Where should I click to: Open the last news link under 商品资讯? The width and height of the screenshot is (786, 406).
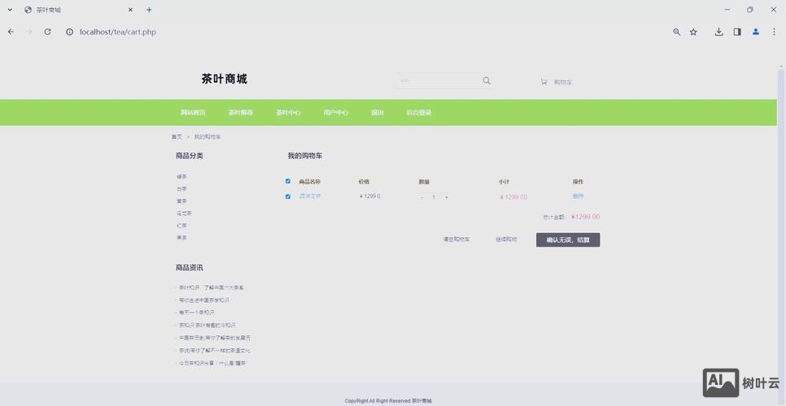[x=212, y=363]
